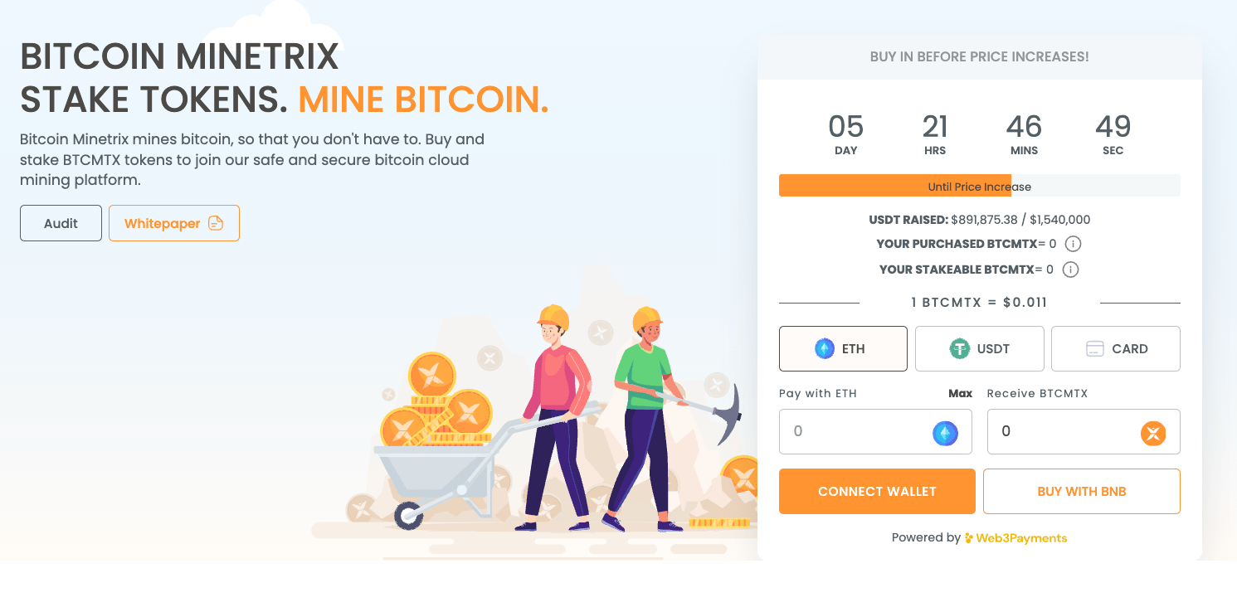Click the credit card icon in the CARD tab
This screenshot has width=1237, height=612.
click(x=1095, y=348)
